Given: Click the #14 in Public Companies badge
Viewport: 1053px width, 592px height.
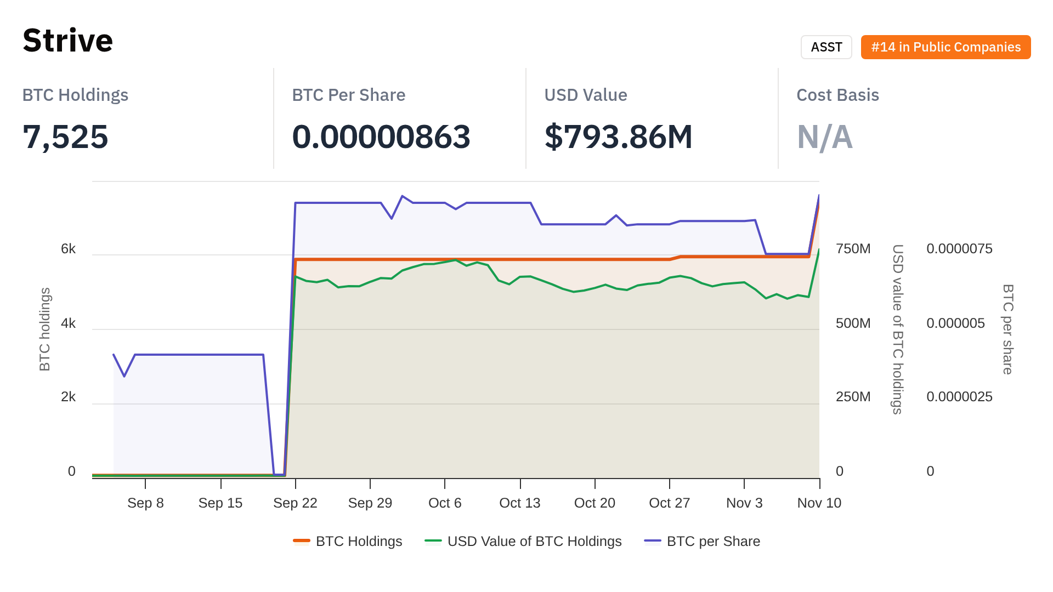Looking at the screenshot, I should click(946, 47).
